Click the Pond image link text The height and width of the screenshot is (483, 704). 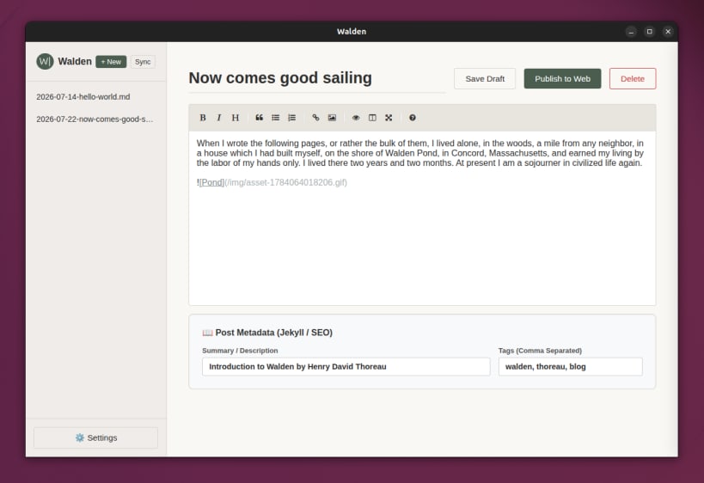coord(211,182)
